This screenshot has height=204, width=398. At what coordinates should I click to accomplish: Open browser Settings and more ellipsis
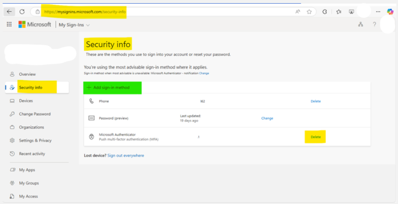(x=378, y=12)
